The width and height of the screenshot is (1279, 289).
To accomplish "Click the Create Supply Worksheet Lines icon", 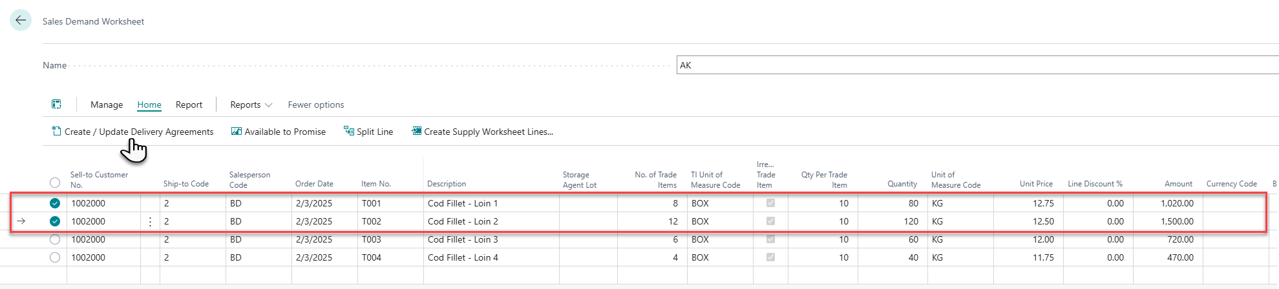I will click(416, 131).
